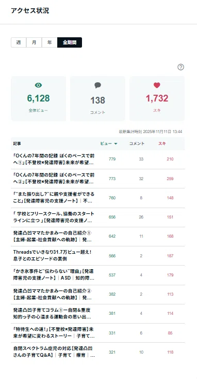The image size is (197, 379).
Task: Click the speech bubble comment icon
Action: (x=97, y=85)
